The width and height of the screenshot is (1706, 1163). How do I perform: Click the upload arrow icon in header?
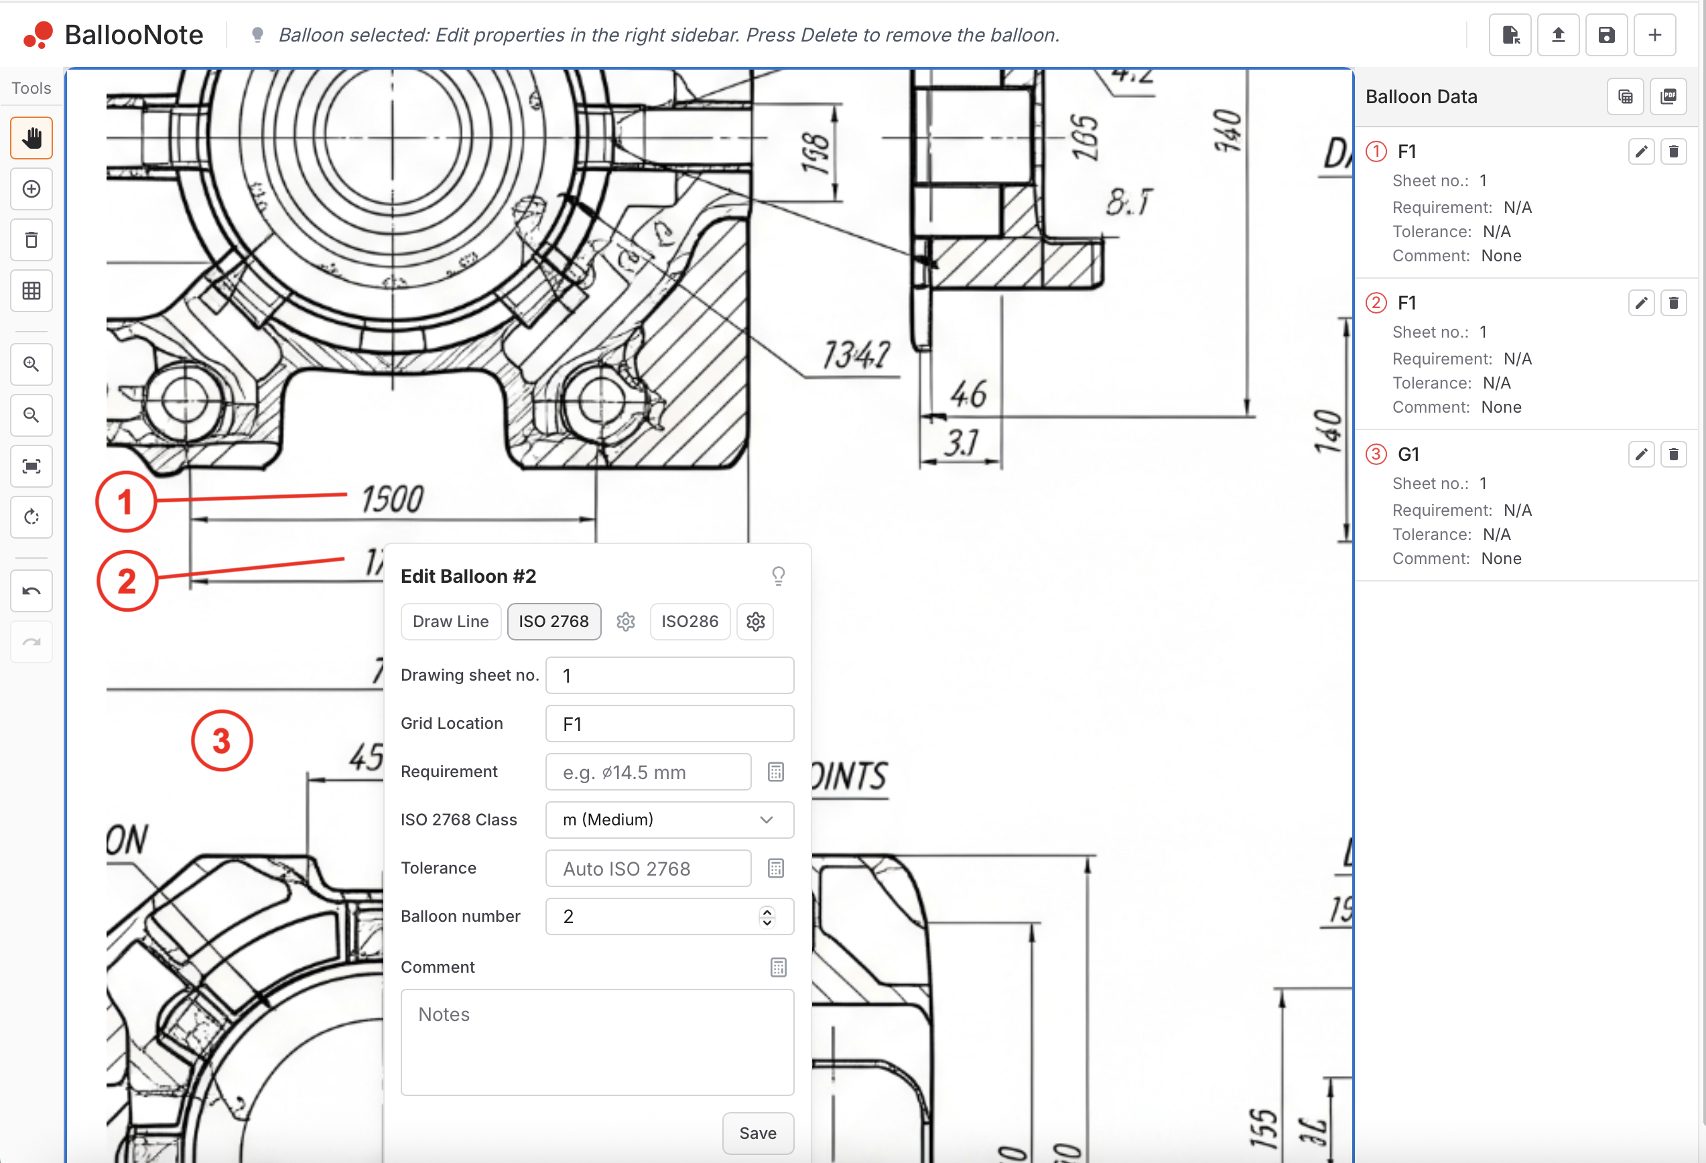1559,34
